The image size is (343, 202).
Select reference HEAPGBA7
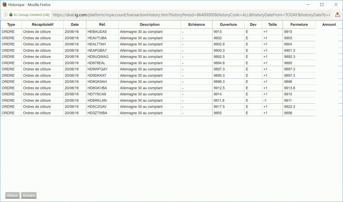(x=97, y=50)
